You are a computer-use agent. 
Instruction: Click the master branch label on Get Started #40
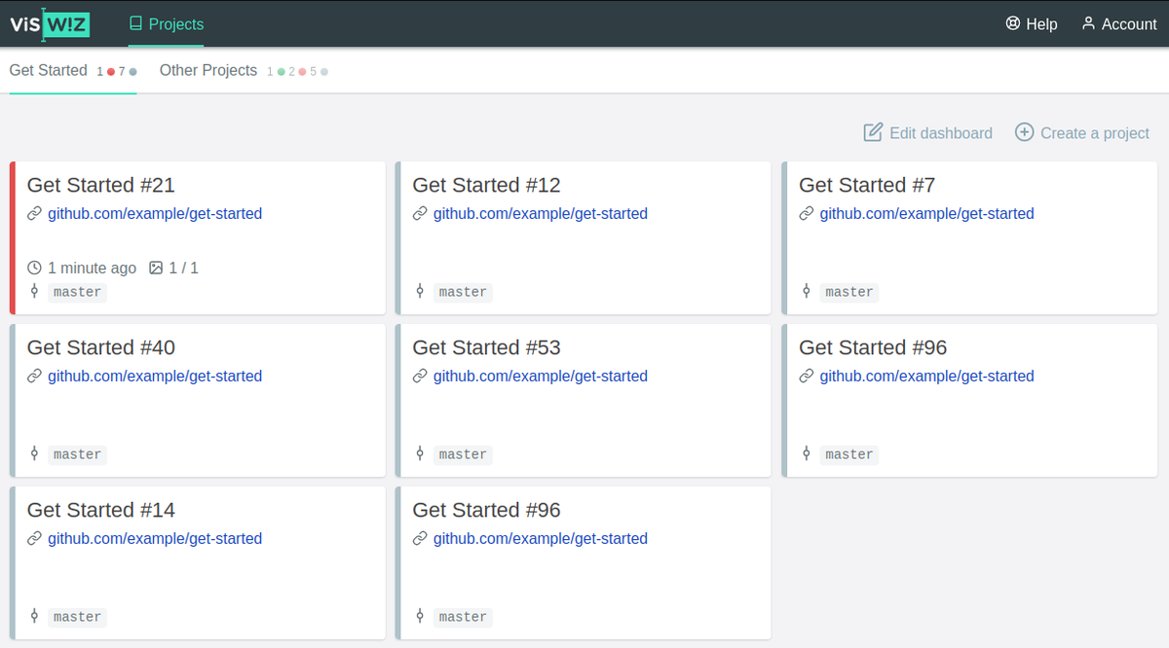pyautogui.click(x=77, y=454)
